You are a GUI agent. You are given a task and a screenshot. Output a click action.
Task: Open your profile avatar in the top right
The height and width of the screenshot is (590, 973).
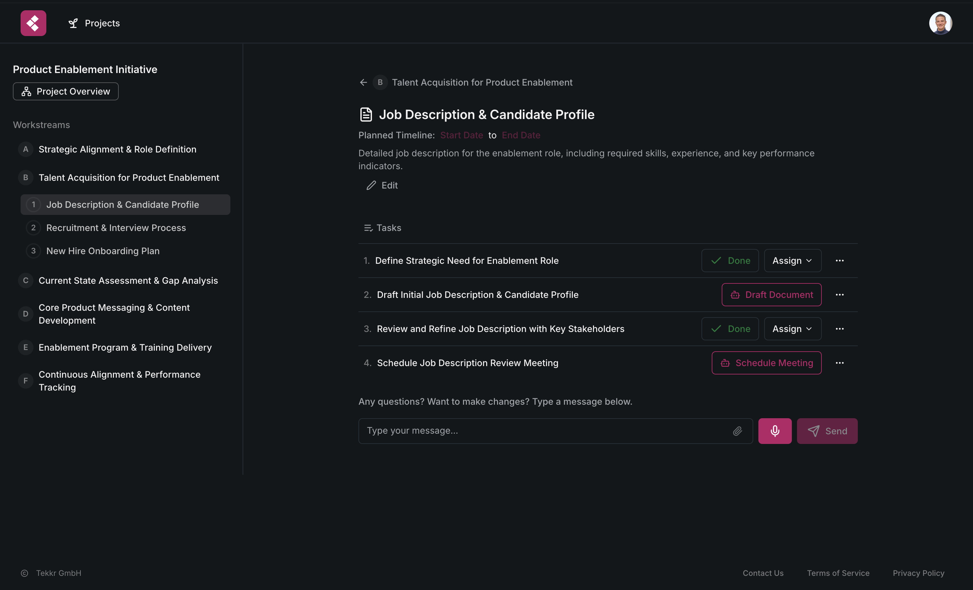point(940,23)
